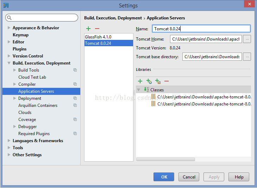Add a new application server

pos(88,29)
